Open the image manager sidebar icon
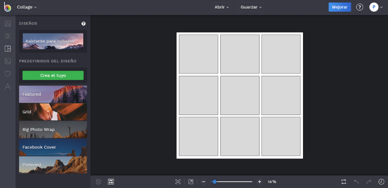The height and width of the screenshot is (188, 388). 7,24
